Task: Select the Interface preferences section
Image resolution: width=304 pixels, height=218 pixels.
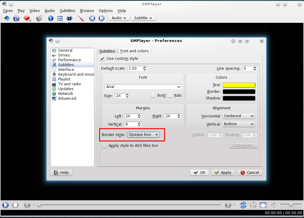Action: tap(72, 70)
